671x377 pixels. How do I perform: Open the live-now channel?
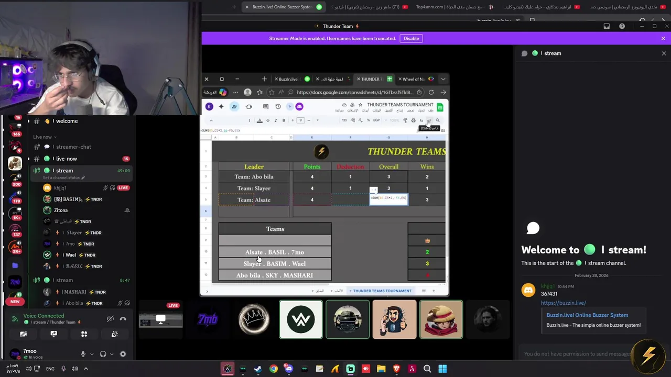click(66, 159)
